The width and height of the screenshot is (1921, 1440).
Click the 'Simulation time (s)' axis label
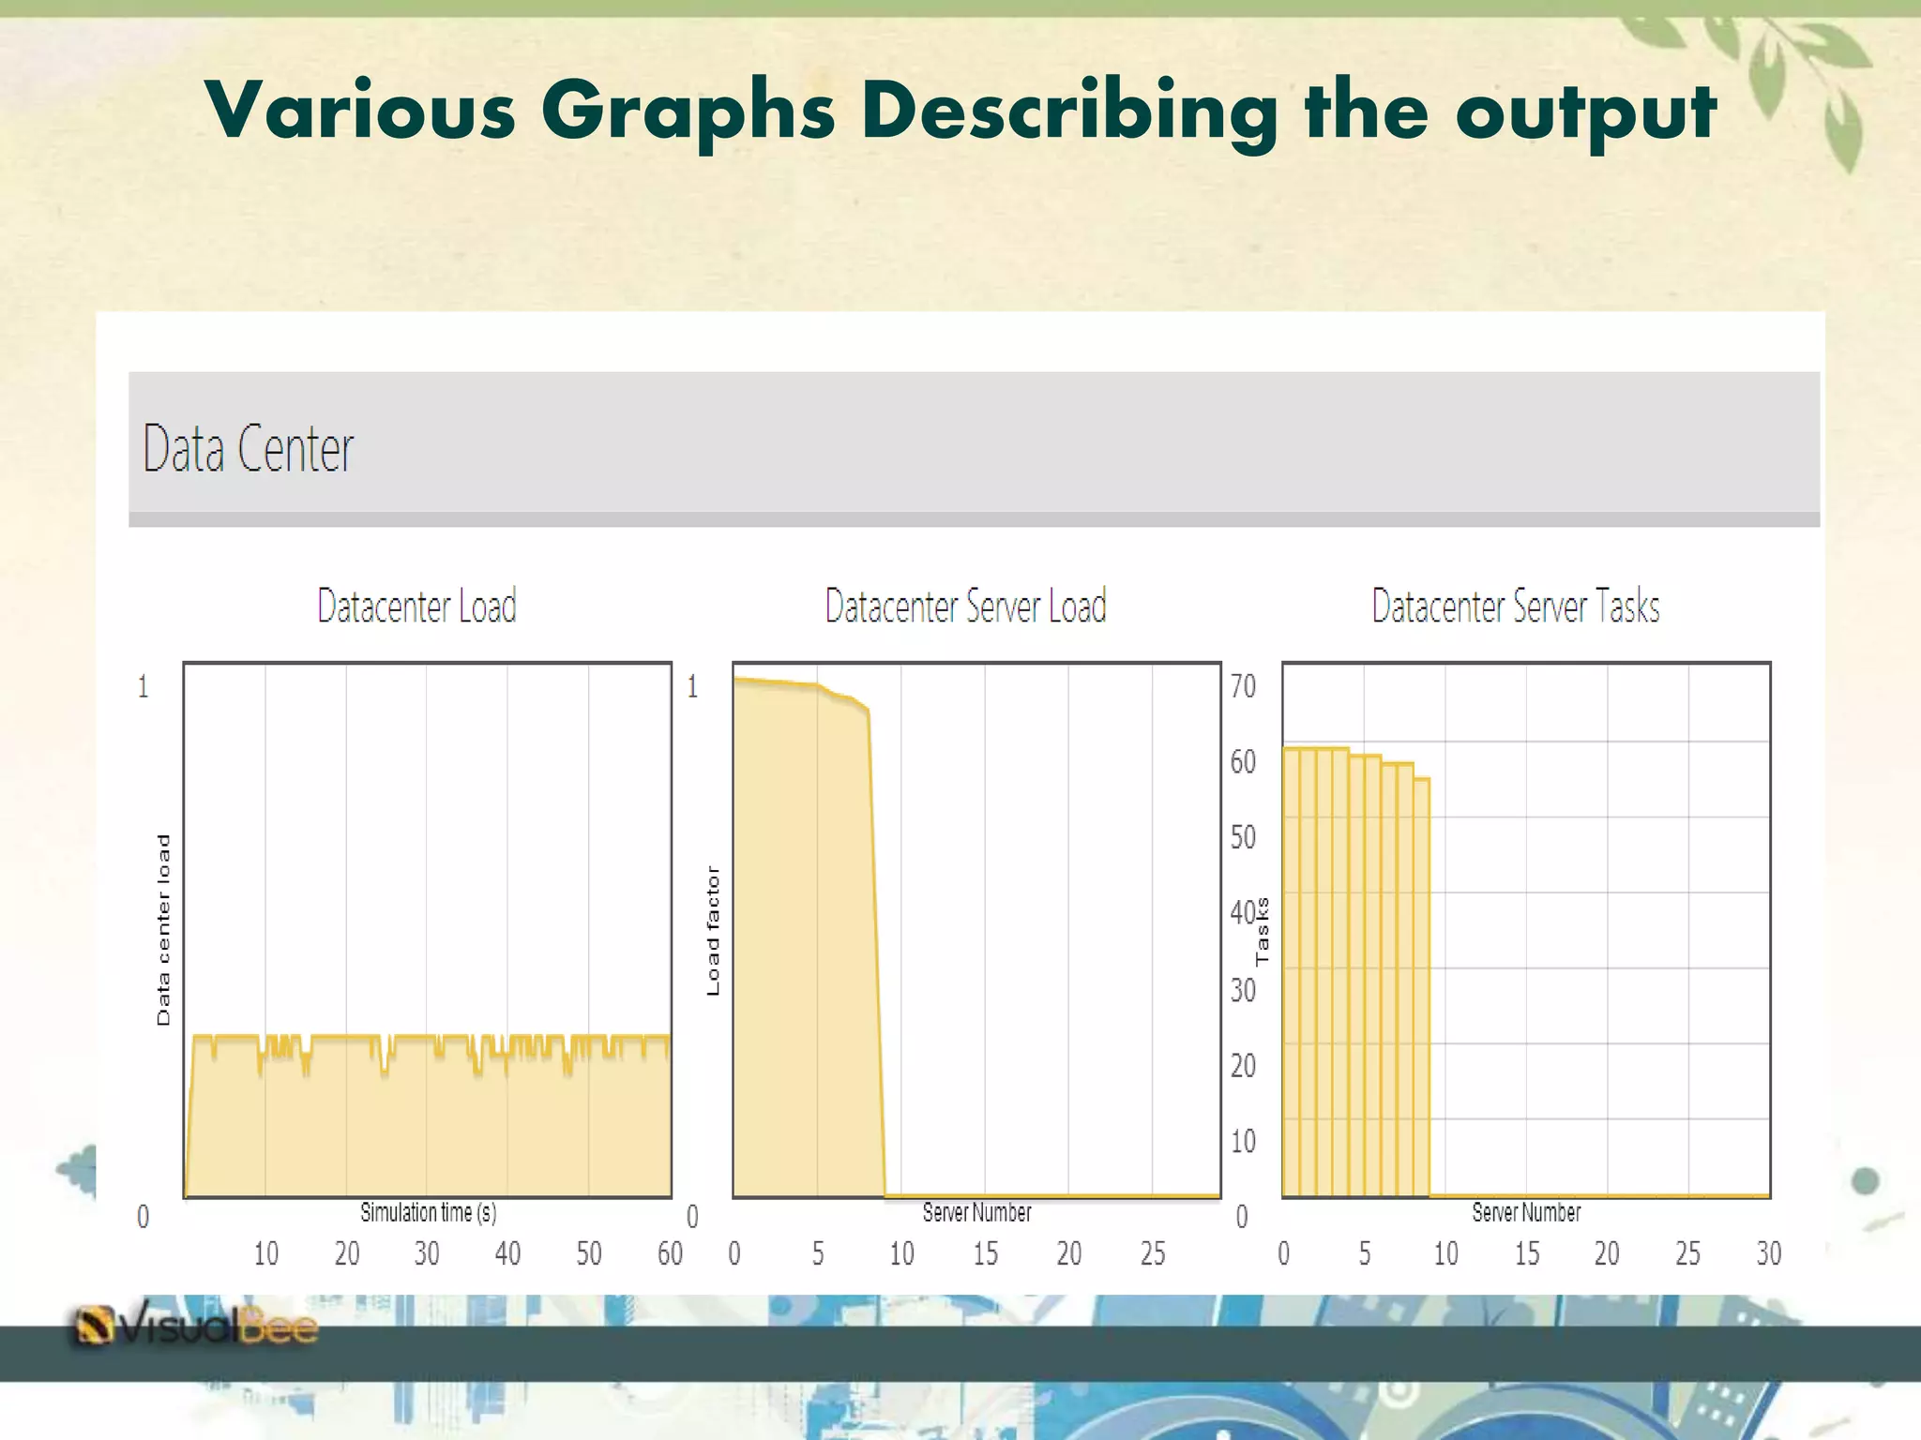429,1212
